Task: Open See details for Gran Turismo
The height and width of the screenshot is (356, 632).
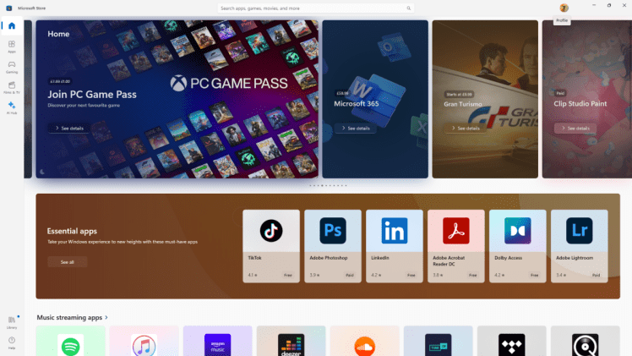Action: coord(466,129)
